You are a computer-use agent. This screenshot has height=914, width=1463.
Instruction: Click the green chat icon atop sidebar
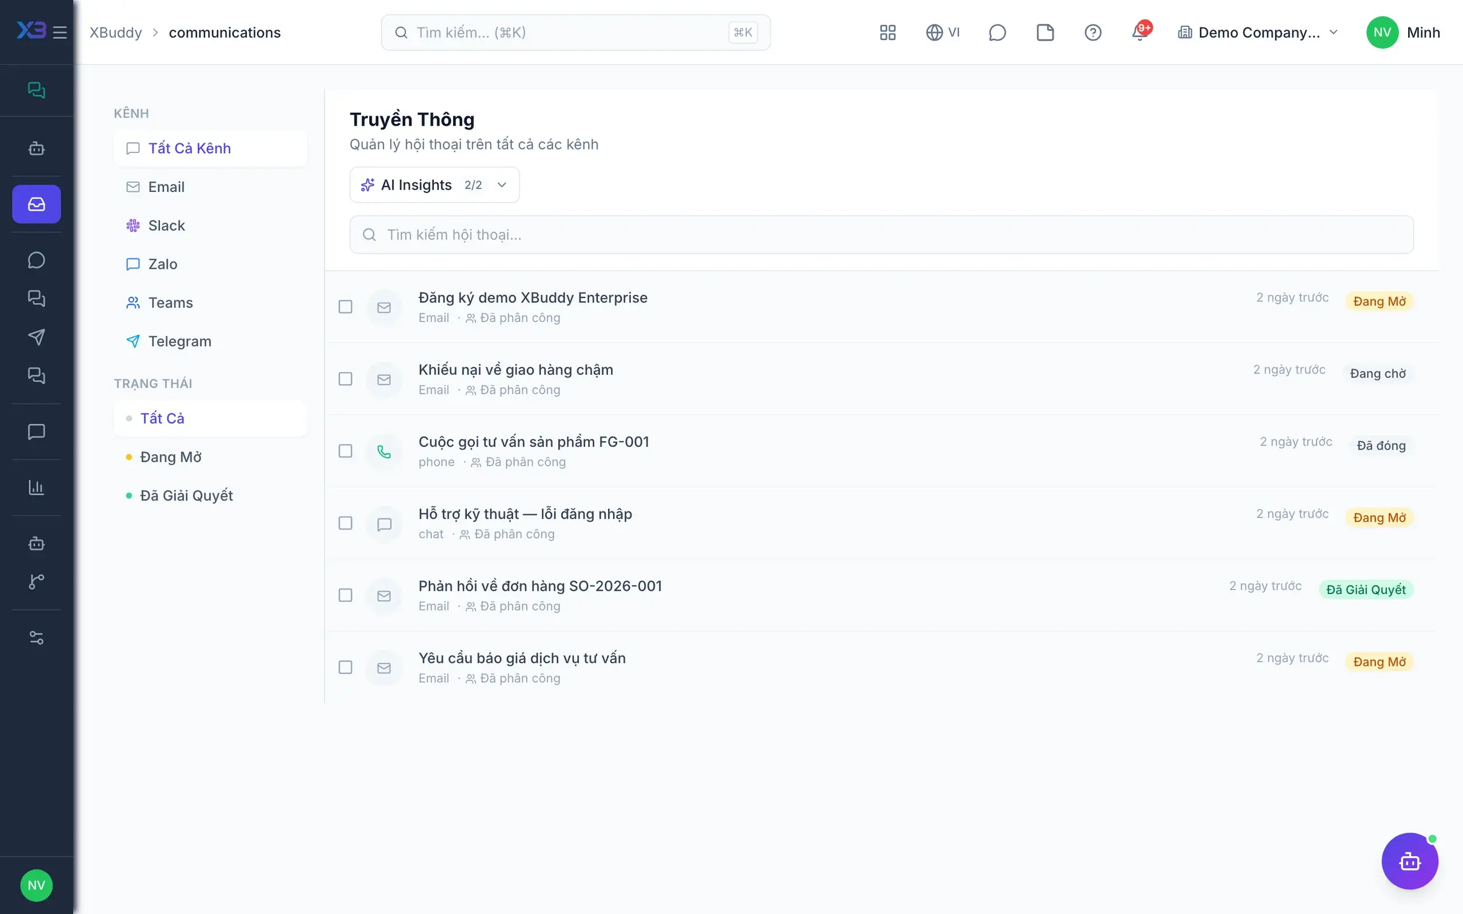[x=36, y=90]
